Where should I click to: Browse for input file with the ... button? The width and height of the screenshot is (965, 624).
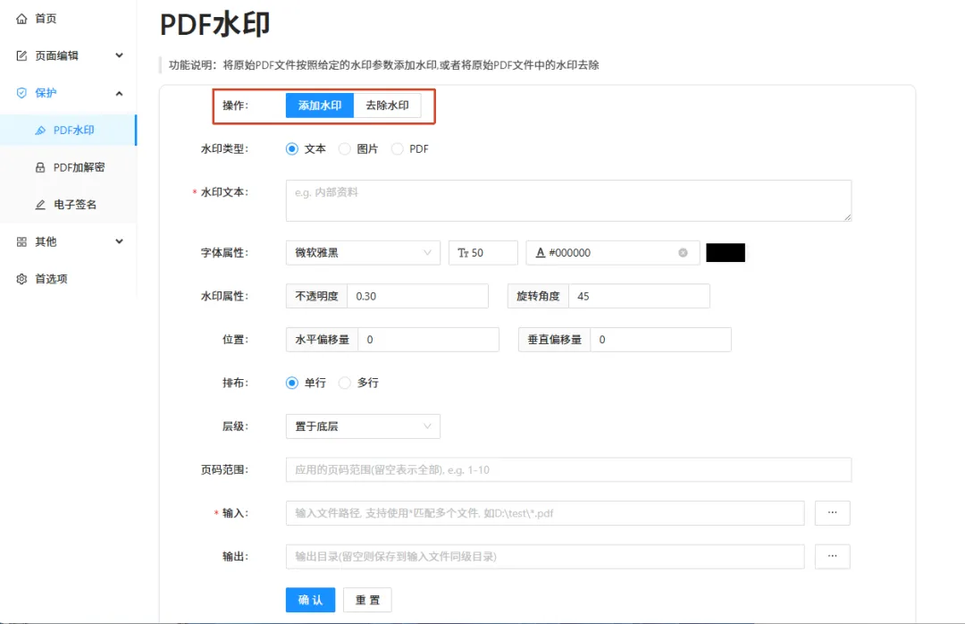point(832,513)
